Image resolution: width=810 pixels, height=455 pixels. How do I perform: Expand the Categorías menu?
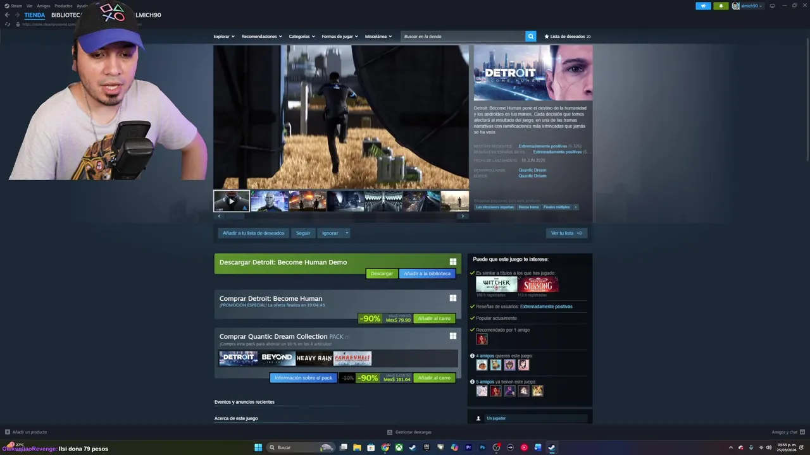[x=302, y=36]
